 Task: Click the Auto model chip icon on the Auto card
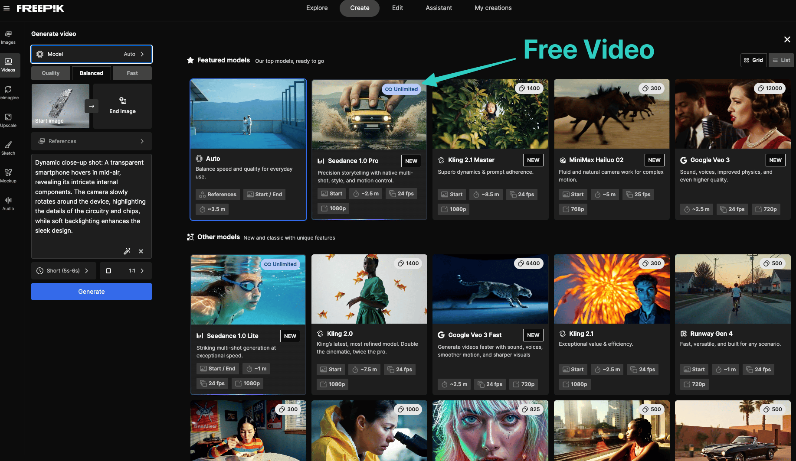[x=199, y=159]
